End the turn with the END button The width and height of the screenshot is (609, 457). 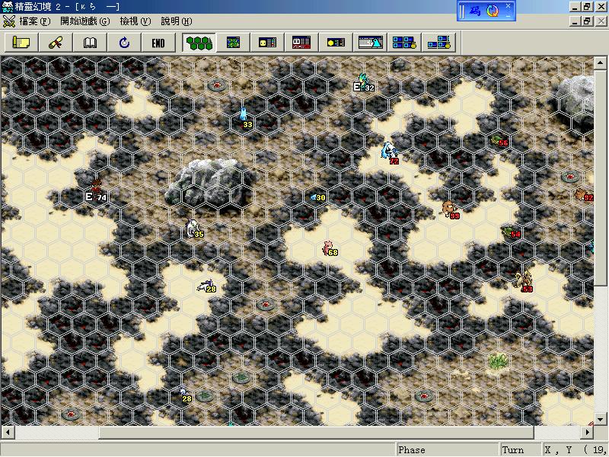[158, 43]
